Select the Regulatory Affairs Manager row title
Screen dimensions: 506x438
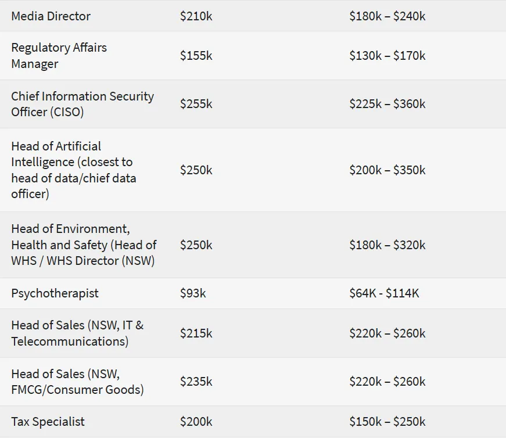tap(59, 56)
